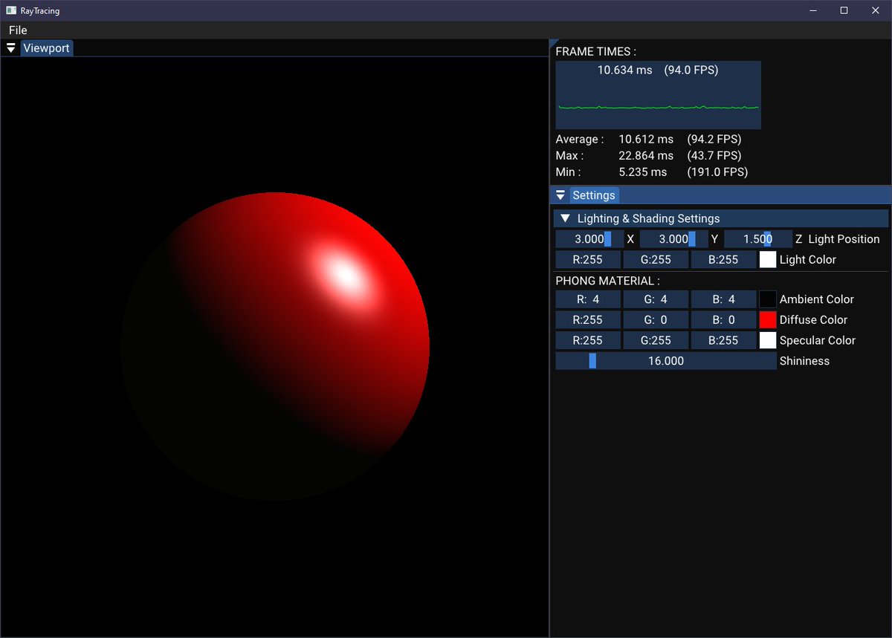892x638 pixels.
Task: Click the Diffuse Color B value
Action: (x=723, y=320)
